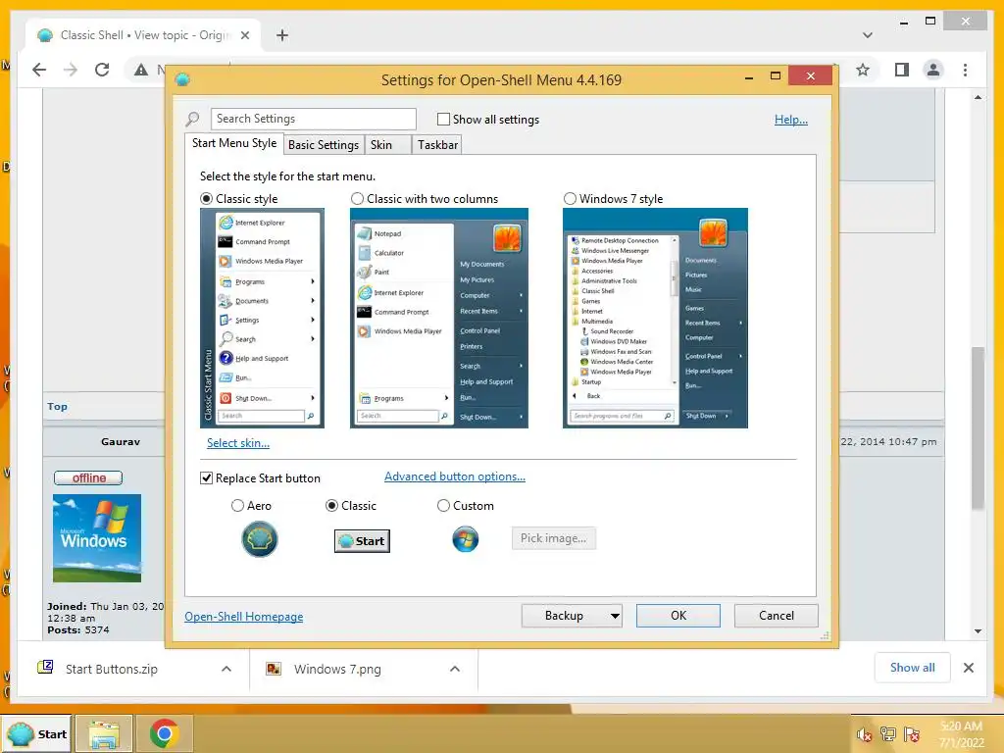Viewport: 1004px width, 753px height.
Task: Open a new Chrome tab with plus
Action: (282, 35)
